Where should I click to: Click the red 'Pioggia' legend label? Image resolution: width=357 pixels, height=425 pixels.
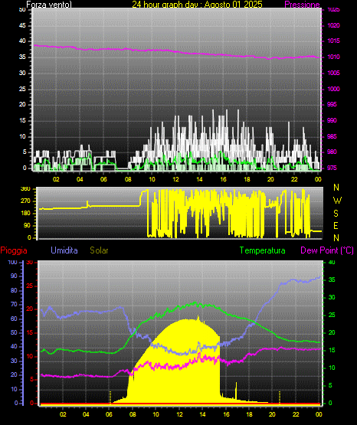coord(14,250)
